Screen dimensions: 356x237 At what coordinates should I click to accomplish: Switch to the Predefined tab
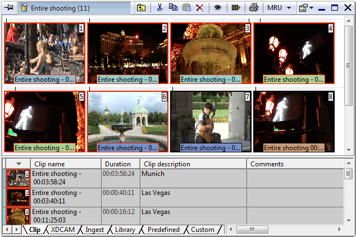click(x=163, y=230)
